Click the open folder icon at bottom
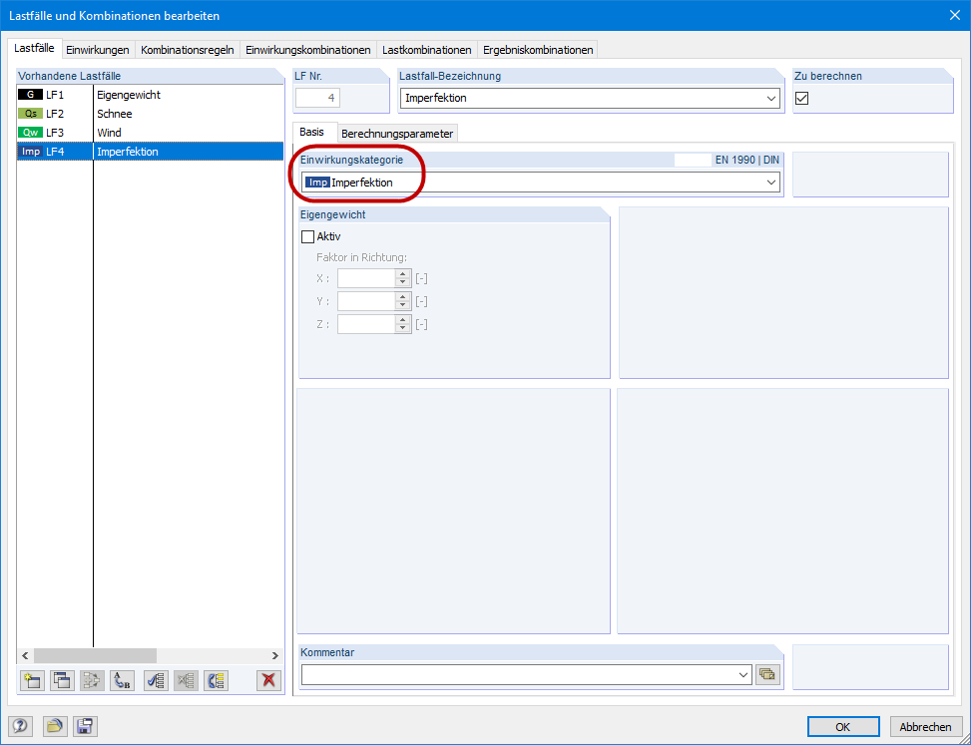 (55, 726)
